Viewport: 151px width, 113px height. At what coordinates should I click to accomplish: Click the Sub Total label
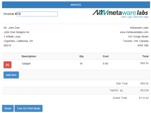click(122, 83)
